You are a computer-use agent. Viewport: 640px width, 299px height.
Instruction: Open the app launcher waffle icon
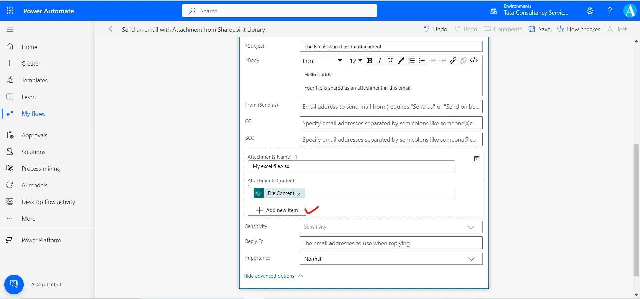pos(10,11)
